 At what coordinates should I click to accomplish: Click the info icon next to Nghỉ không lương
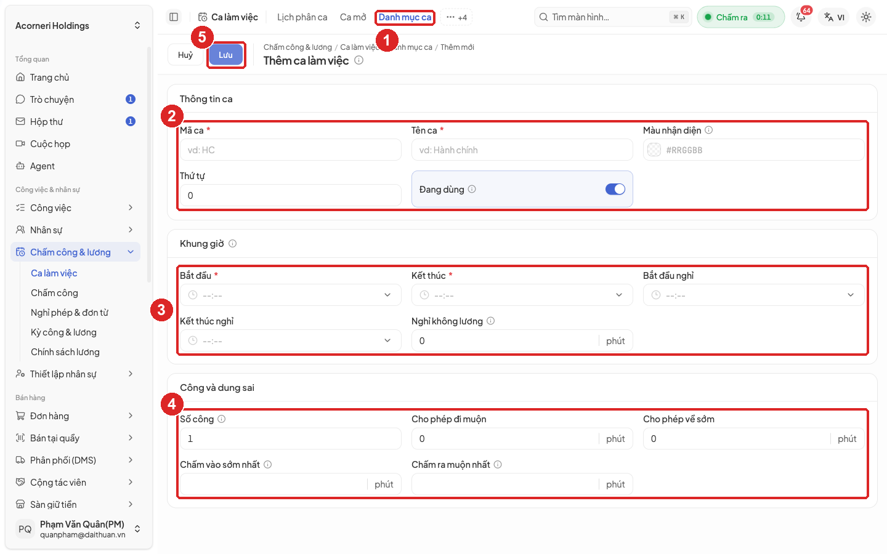pos(491,321)
